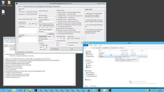Click the Load Settings.txt button
This screenshot has height=92, width=164.
pos(55,49)
